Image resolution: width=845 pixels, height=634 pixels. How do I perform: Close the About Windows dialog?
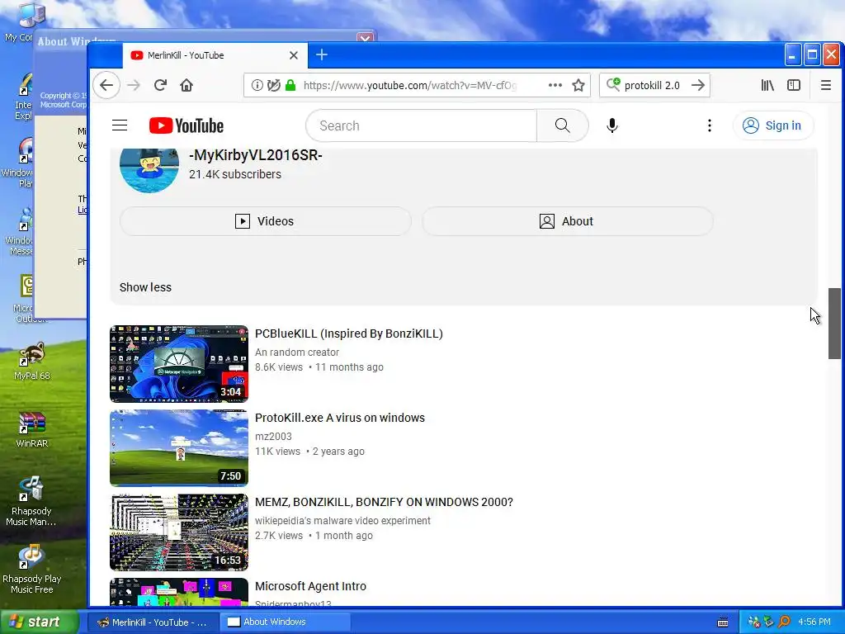coord(365,38)
